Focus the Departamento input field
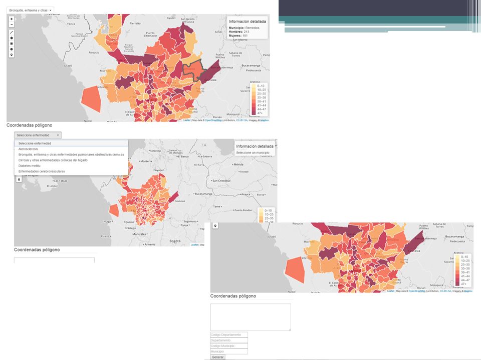This screenshot has height=360, width=481. click(229, 340)
